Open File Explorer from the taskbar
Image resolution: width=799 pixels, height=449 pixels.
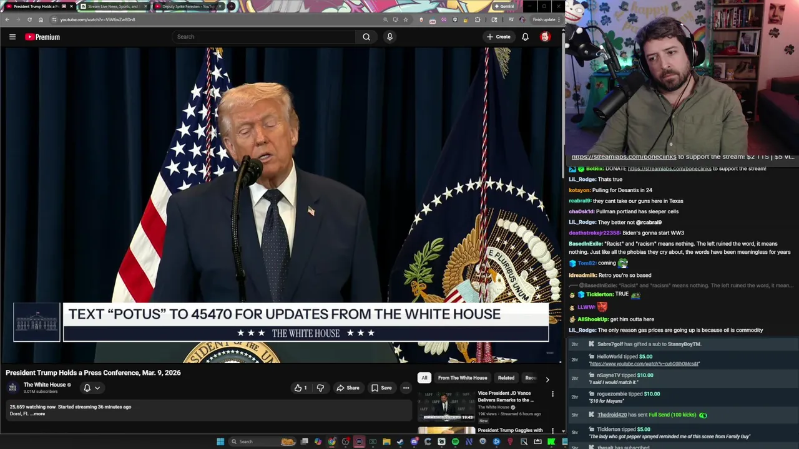click(x=386, y=442)
